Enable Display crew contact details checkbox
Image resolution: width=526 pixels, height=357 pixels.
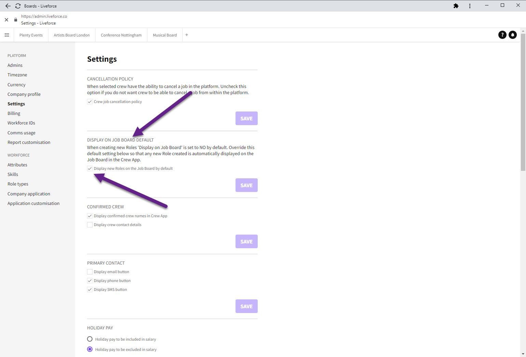coord(90,225)
